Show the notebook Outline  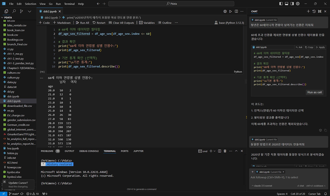[x=165, y=23]
